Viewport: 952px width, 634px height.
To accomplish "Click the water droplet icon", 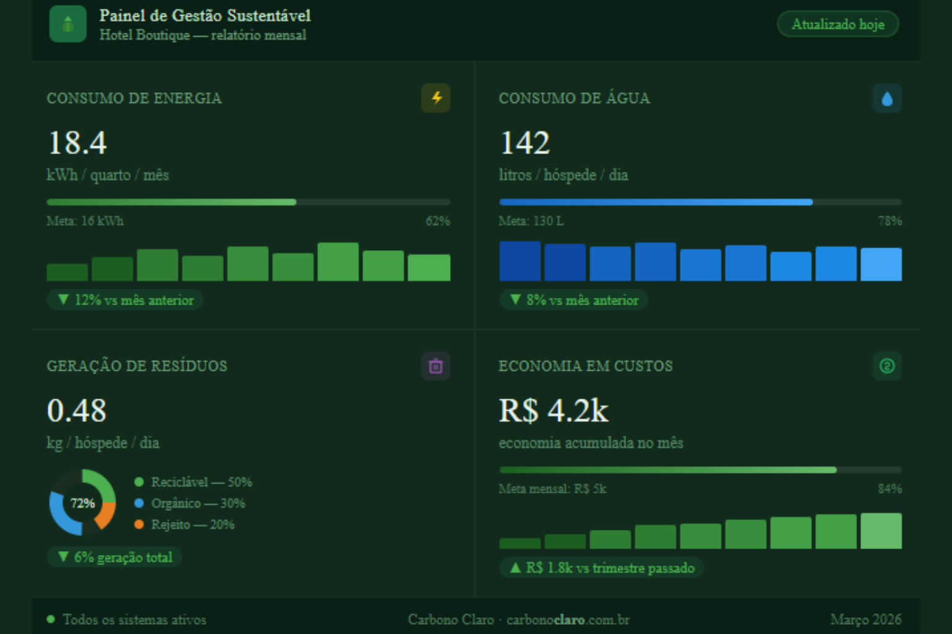I will 887,98.
